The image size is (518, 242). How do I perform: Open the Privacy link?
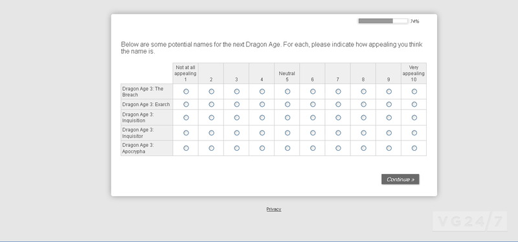pyautogui.click(x=274, y=209)
